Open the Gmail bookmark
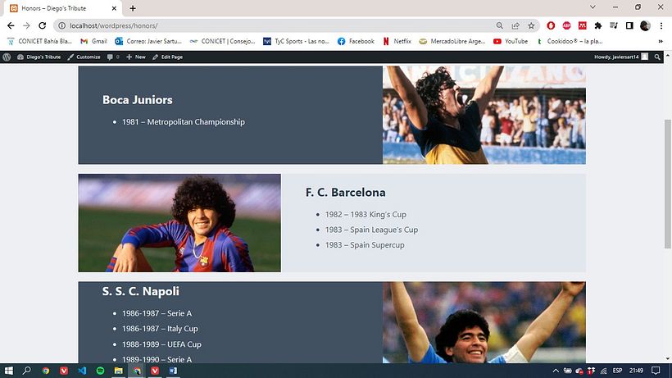 click(x=94, y=41)
